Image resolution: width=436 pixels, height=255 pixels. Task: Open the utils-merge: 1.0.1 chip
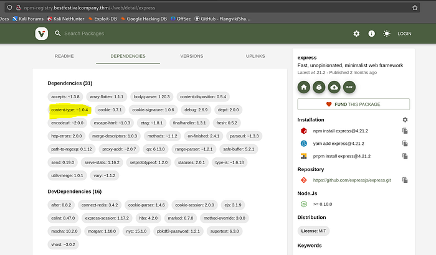(x=67, y=175)
